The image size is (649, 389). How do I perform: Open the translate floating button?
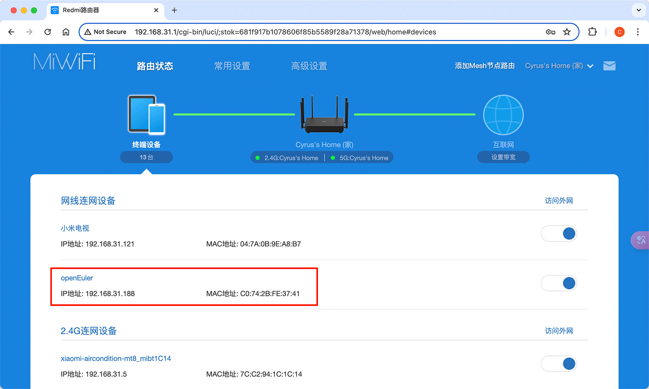click(640, 240)
